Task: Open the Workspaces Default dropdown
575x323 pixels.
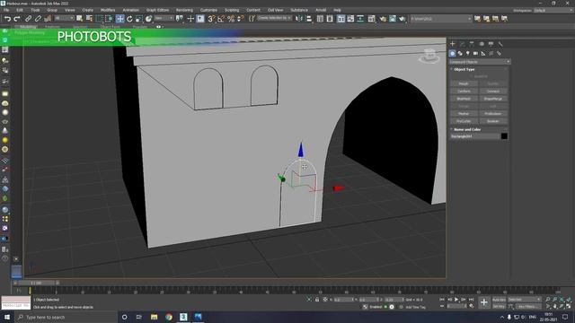Action: 553,10
